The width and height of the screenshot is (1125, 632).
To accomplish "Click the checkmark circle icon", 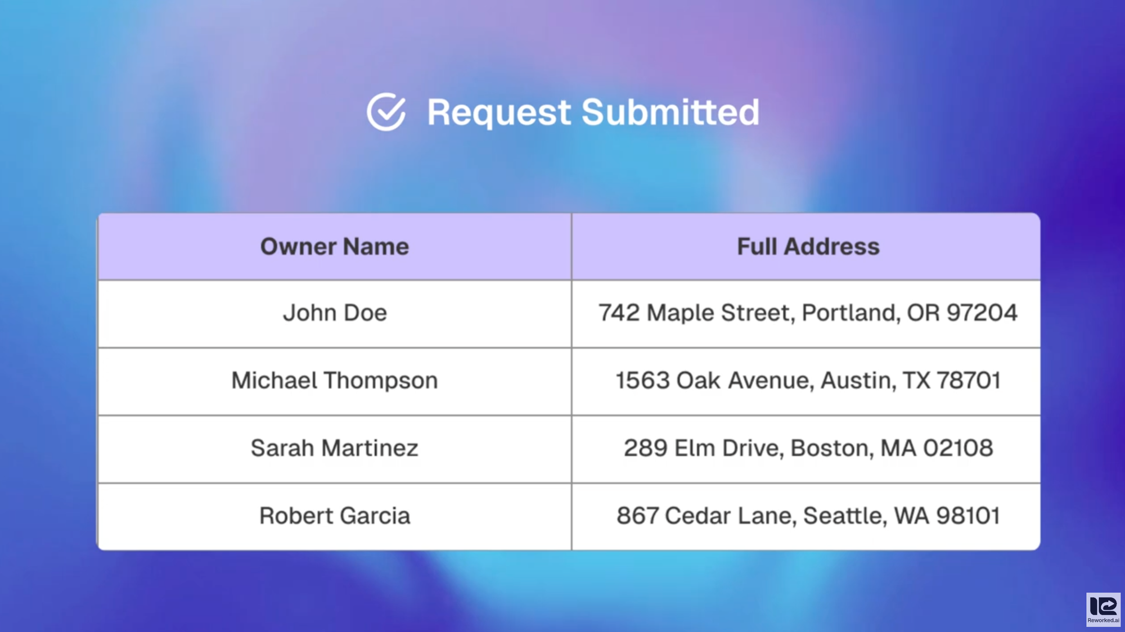I will tap(386, 112).
